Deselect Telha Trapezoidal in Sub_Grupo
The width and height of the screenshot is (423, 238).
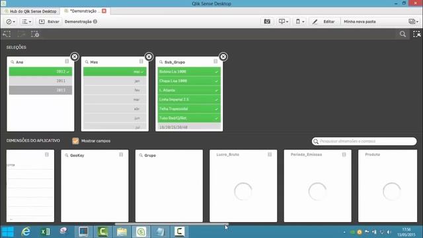189,108
